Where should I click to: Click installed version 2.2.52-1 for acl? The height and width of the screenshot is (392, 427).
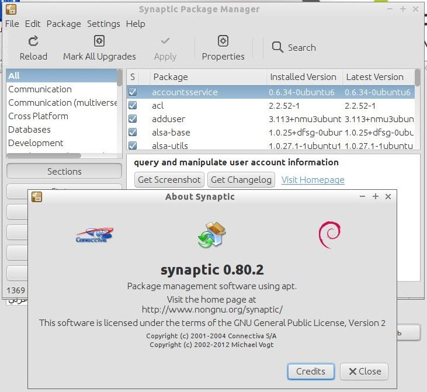(284, 105)
